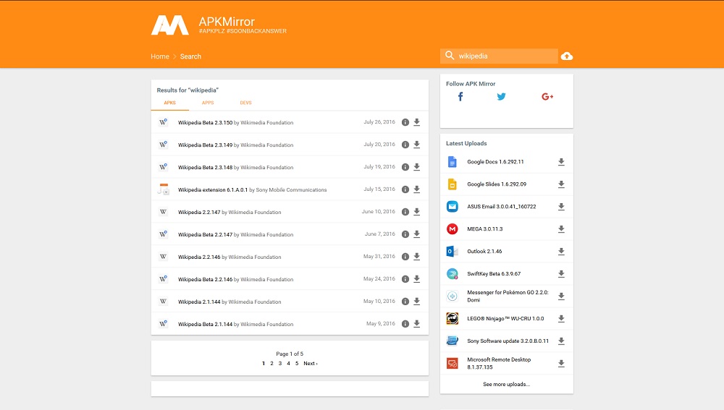The width and height of the screenshot is (724, 410).
Task: Show info for Wikipedia Beta 2.3.150
Action: pyautogui.click(x=405, y=122)
